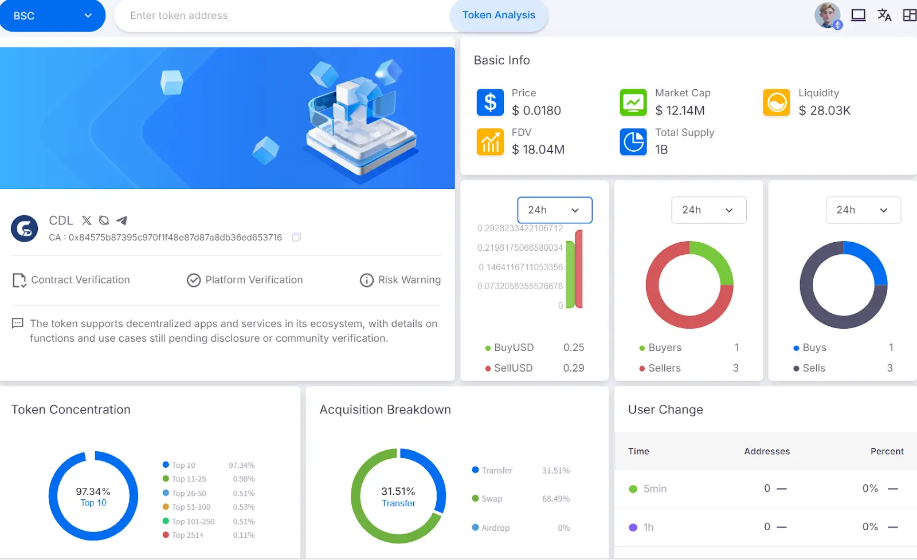Expand 24h dropdown above BuyUSD chart
The image size is (917, 560).
tap(554, 210)
